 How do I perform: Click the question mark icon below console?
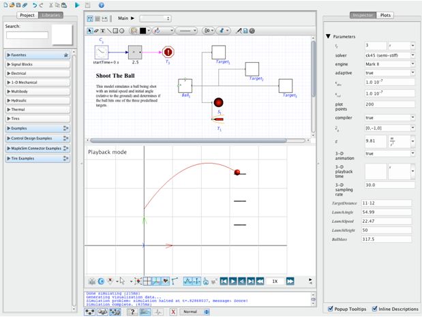[x=133, y=311]
